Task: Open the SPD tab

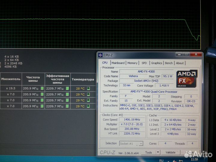Action: [144, 63]
